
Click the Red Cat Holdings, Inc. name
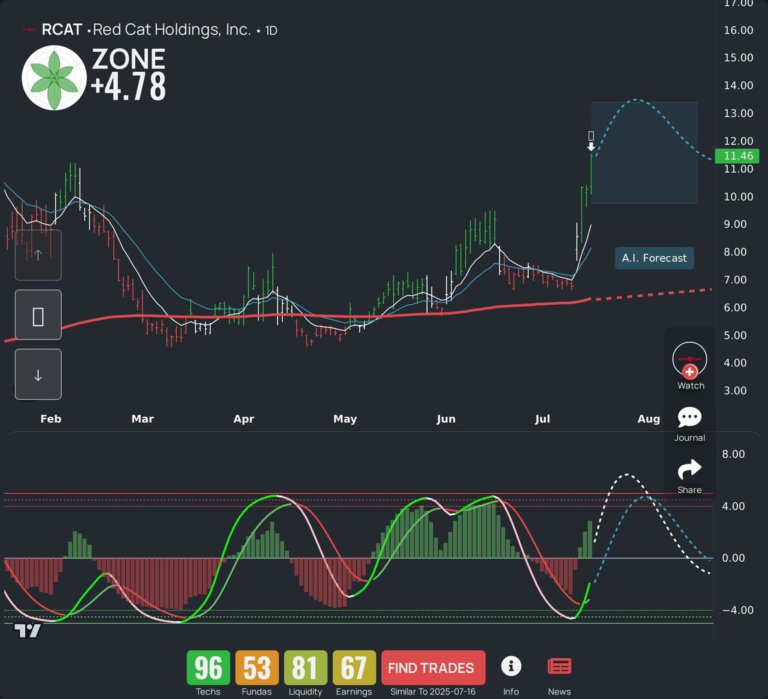172,30
